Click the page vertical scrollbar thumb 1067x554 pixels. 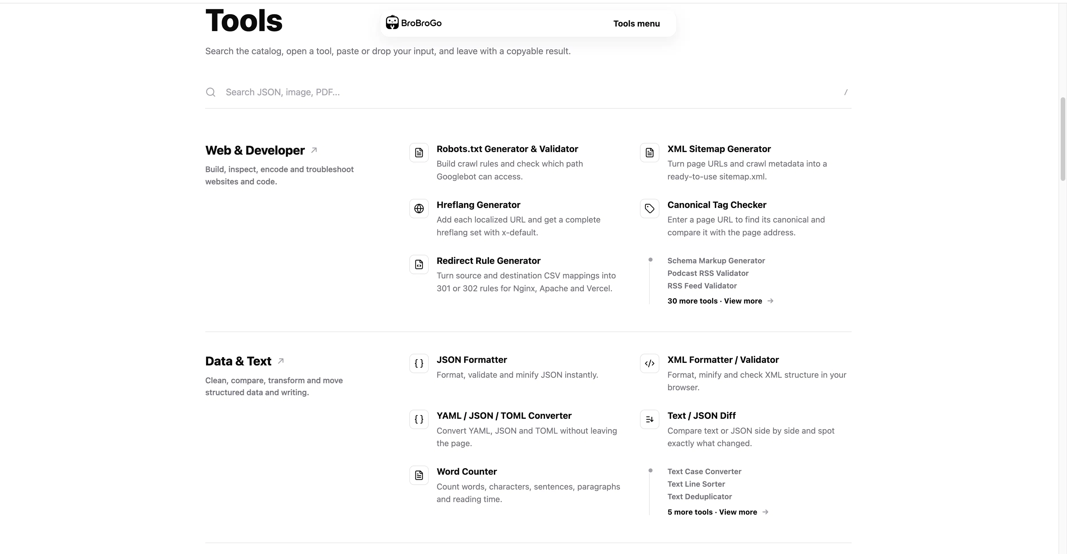click(x=1062, y=139)
